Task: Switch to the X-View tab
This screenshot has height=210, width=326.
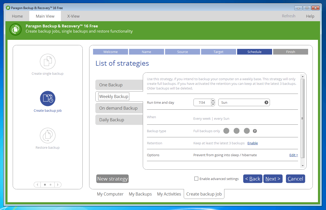Action: coord(73,16)
